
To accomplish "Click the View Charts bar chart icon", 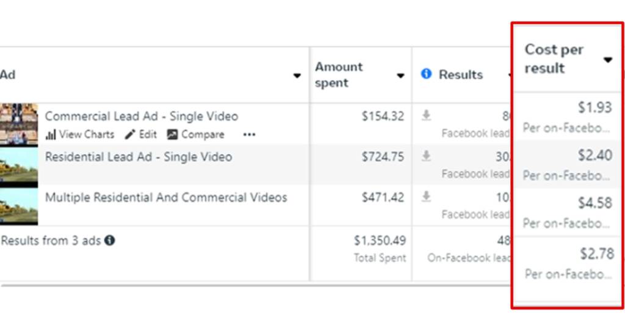I will (51, 135).
